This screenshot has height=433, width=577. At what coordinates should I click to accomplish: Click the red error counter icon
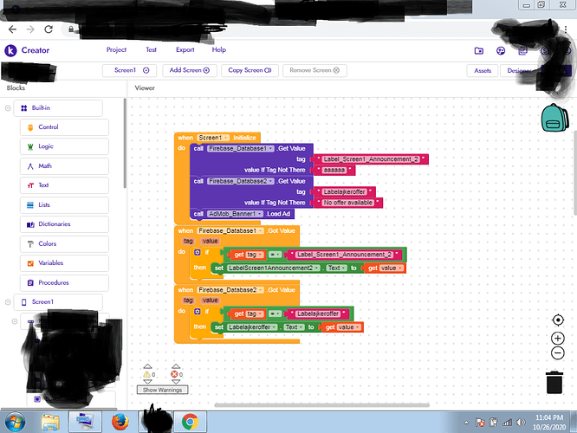coord(174,374)
